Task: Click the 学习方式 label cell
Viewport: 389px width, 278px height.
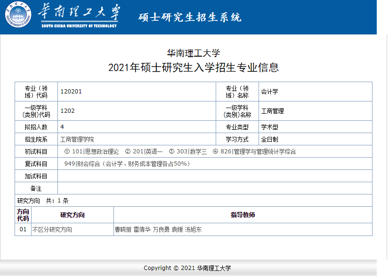Action: (237, 139)
